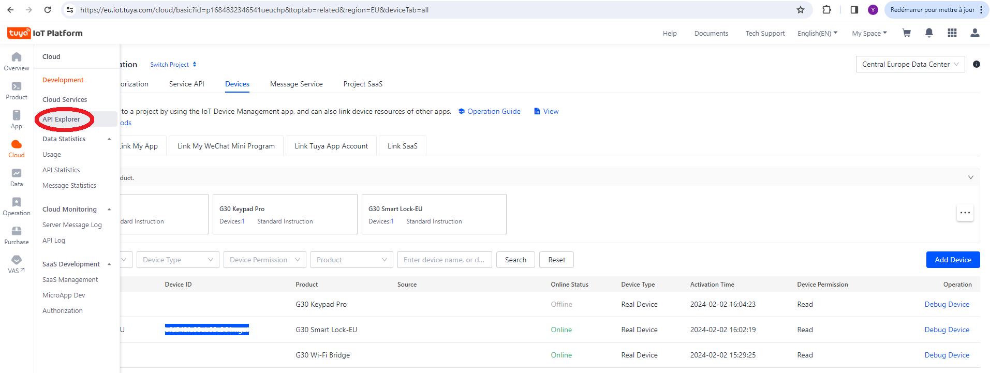Switch to Message Service tab
This screenshot has width=990, height=373.
(x=297, y=84)
